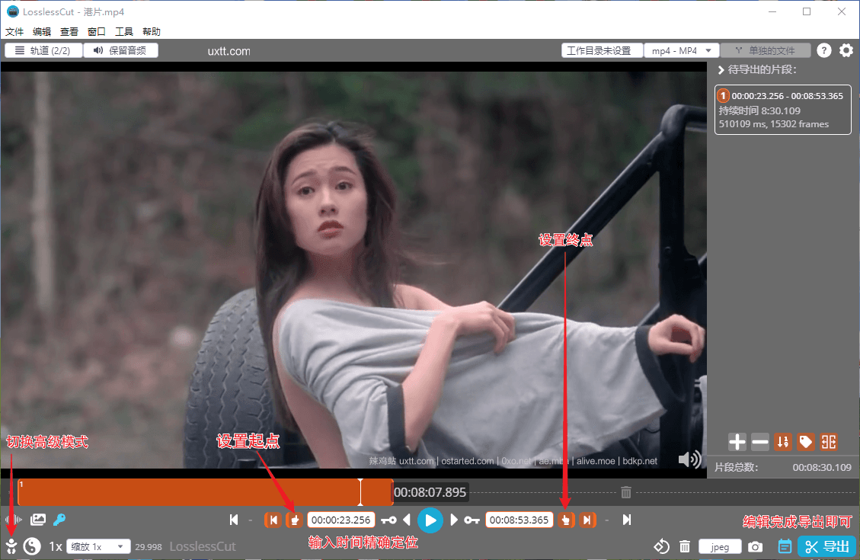Screen dimensions: 860x560
Task: Toggle 保留音频 audio keep button
Action: click(x=120, y=50)
